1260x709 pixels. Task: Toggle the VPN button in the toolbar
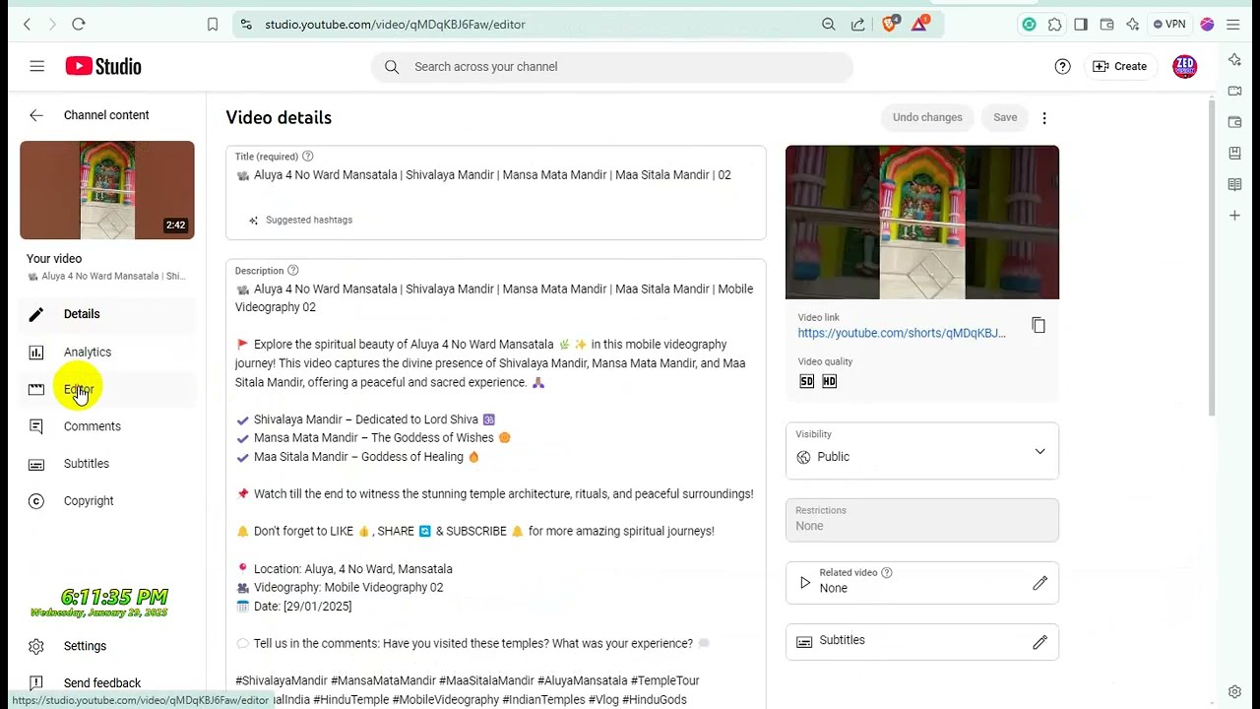click(1169, 24)
